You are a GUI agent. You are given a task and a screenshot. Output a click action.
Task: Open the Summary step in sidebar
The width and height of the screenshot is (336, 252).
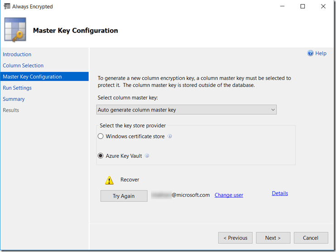click(x=14, y=99)
